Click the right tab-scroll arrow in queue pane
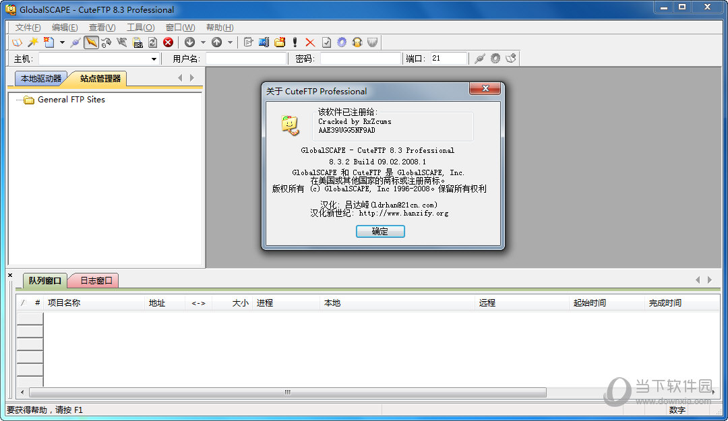Image resolution: width=728 pixels, height=421 pixels. (709, 280)
